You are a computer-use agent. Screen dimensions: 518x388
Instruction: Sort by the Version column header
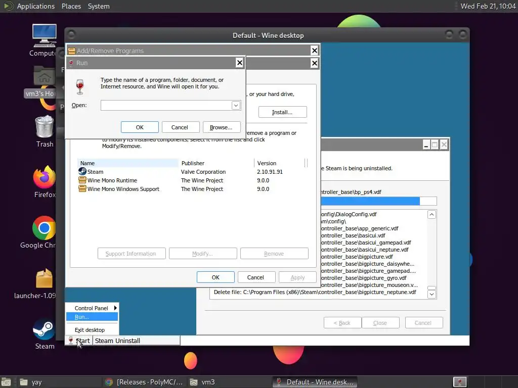(280, 163)
